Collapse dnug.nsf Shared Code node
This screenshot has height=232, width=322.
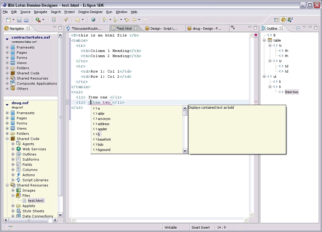pos(7,139)
